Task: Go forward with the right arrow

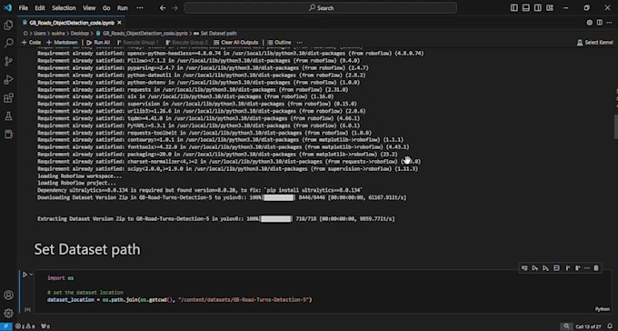Action: pos(175,8)
